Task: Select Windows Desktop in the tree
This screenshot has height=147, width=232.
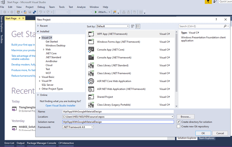Action: pos(55,46)
